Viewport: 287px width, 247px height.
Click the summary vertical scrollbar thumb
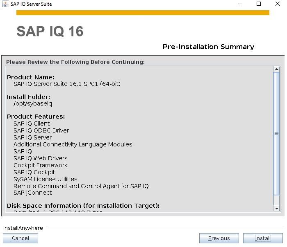[276, 133]
